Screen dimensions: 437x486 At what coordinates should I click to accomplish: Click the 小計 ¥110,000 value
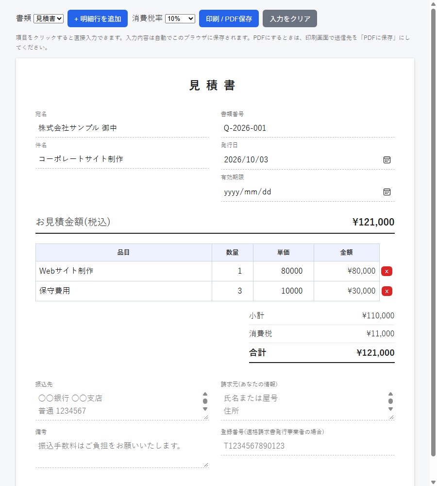378,316
